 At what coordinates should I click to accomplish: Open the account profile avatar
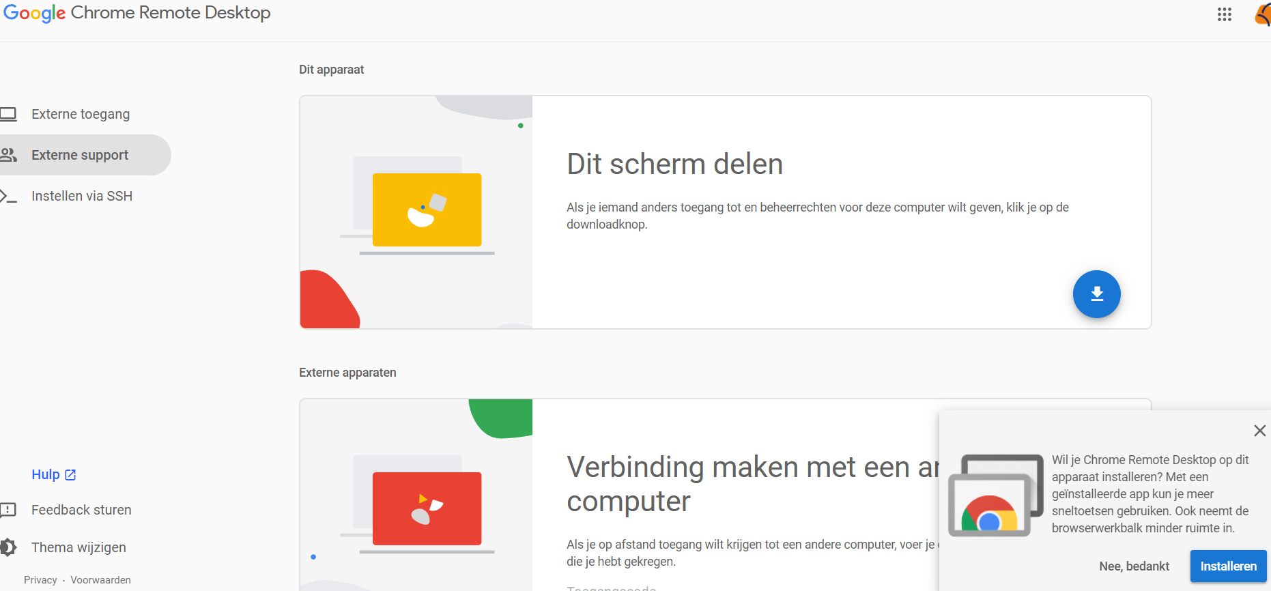(1263, 14)
